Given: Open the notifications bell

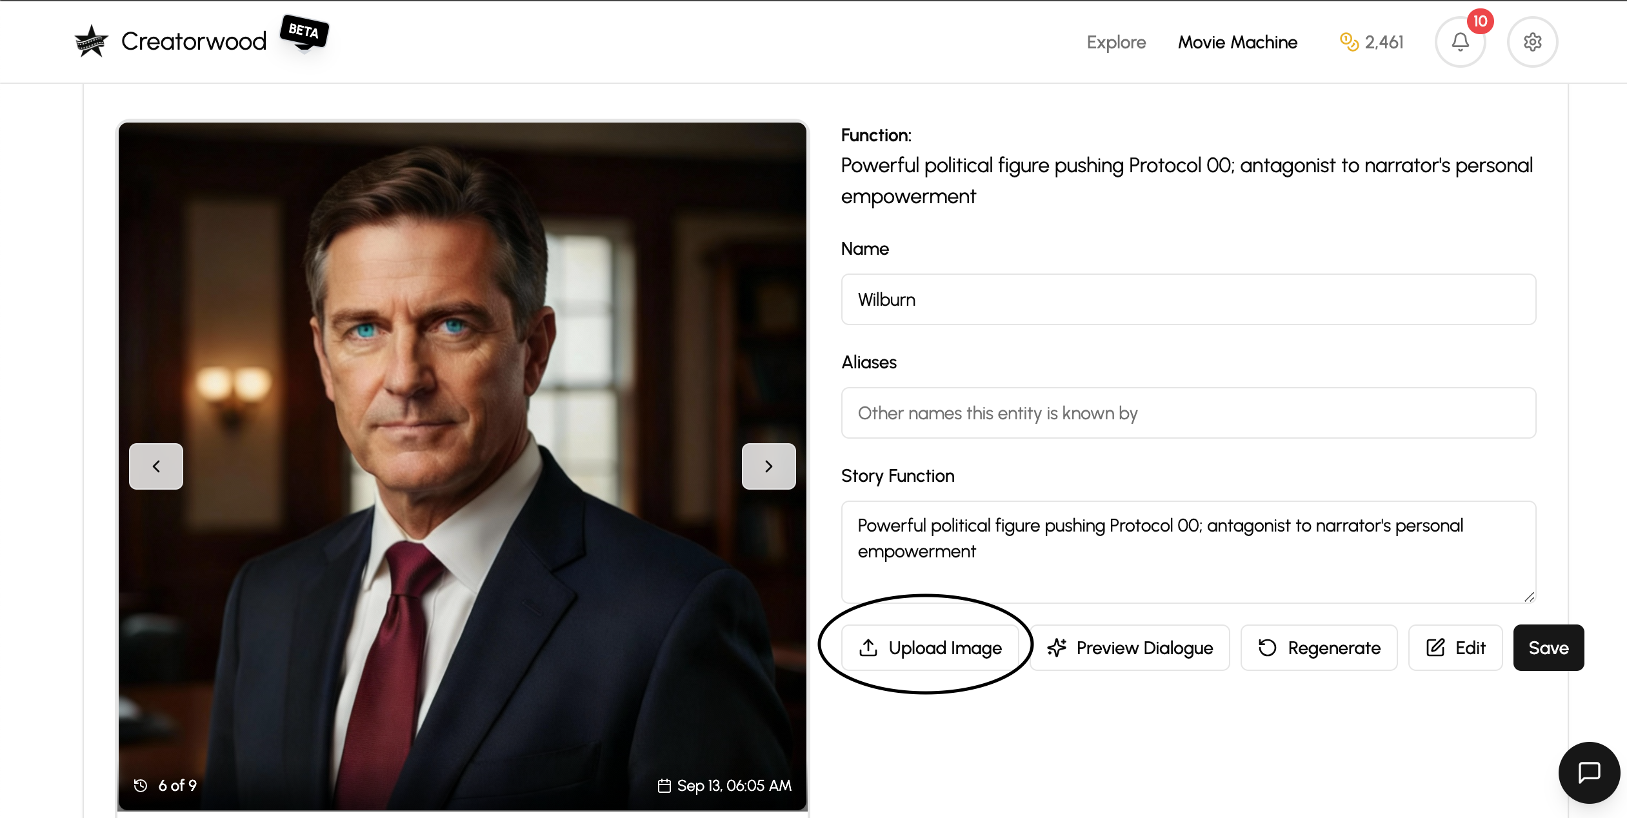Looking at the screenshot, I should [1460, 43].
